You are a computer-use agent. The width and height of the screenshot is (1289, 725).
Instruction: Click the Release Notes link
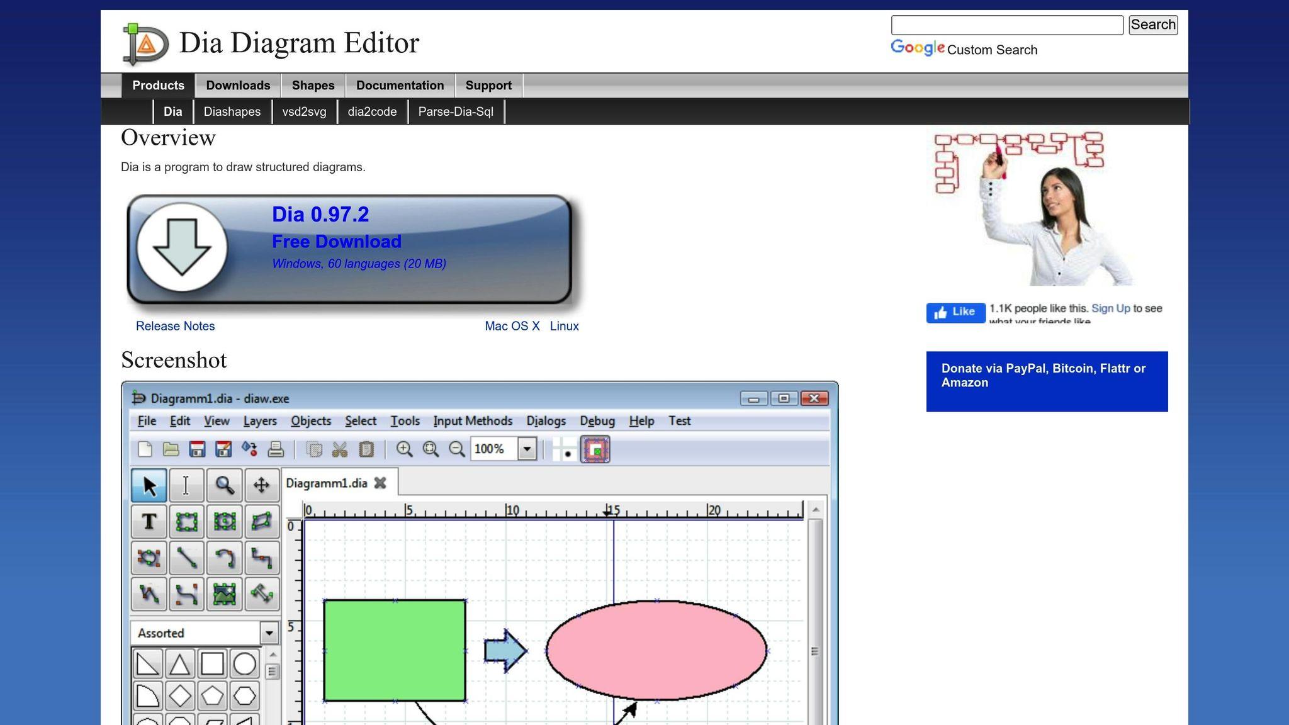175,326
